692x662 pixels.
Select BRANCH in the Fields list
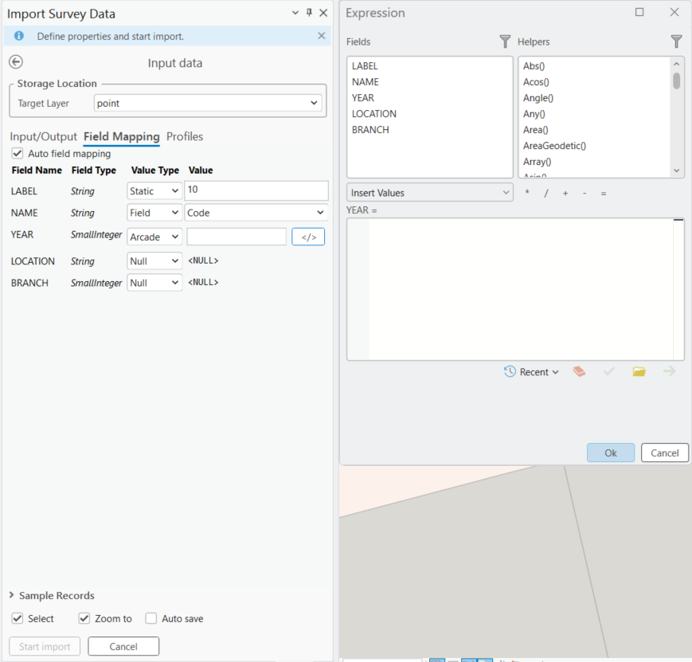(370, 130)
